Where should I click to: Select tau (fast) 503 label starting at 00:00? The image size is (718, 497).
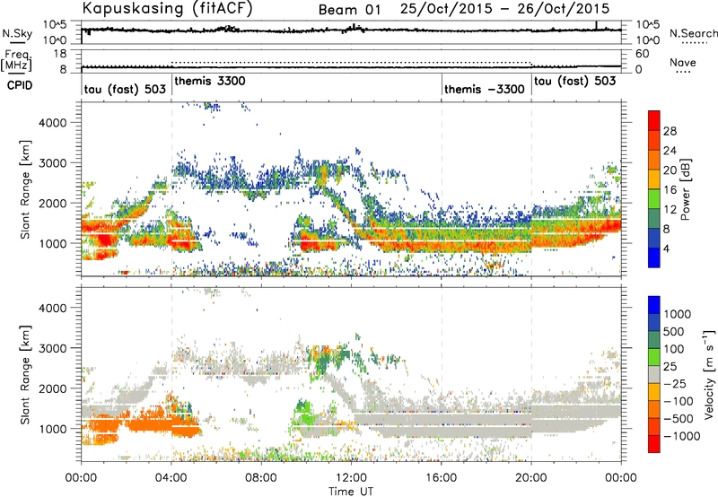point(125,89)
